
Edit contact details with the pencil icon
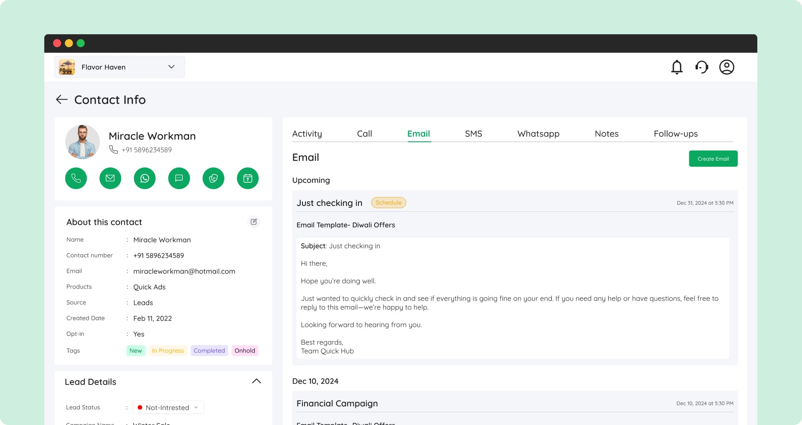pos(254,221)
